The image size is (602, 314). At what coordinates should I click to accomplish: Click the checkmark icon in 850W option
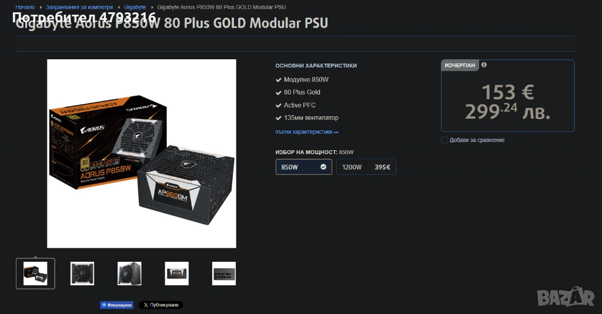click(323, 167)
